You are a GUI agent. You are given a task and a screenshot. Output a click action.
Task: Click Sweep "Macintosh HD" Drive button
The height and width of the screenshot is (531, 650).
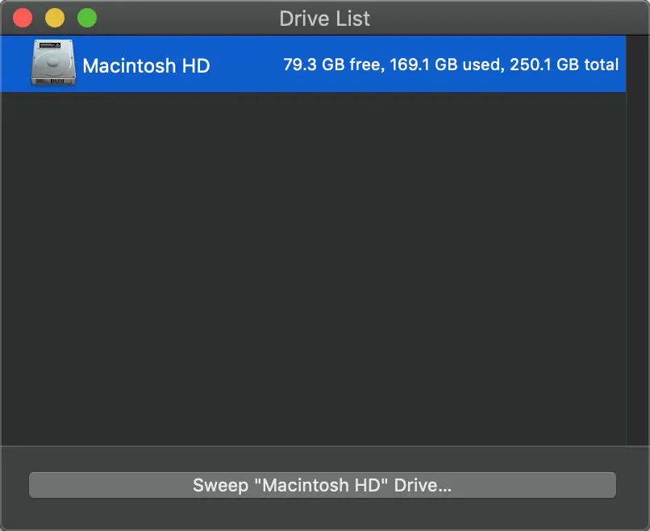323,485
